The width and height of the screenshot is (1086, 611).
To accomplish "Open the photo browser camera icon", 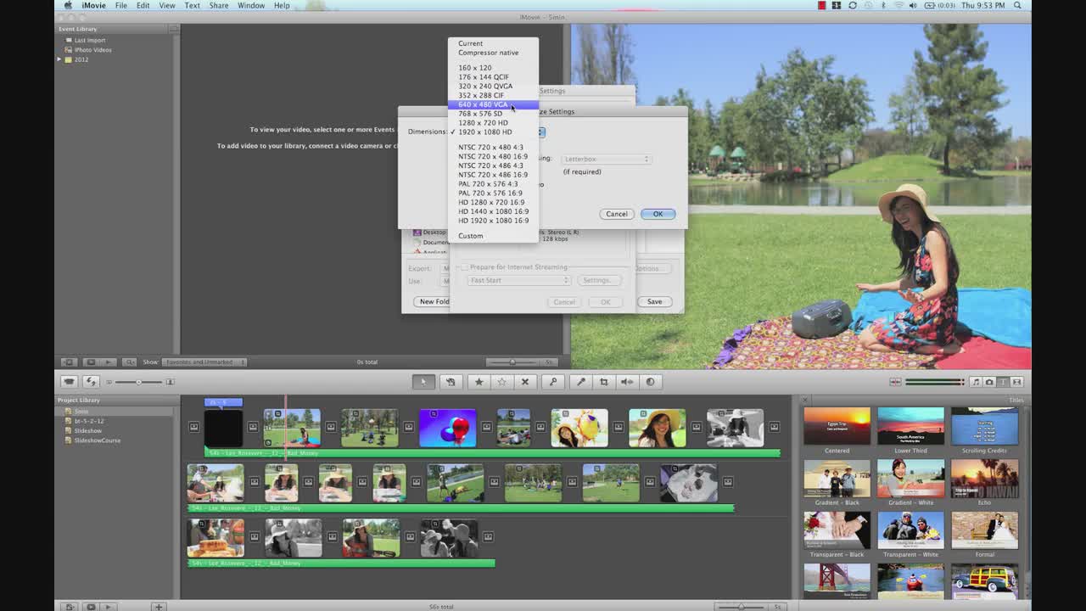I will click(x=989, y=382).
